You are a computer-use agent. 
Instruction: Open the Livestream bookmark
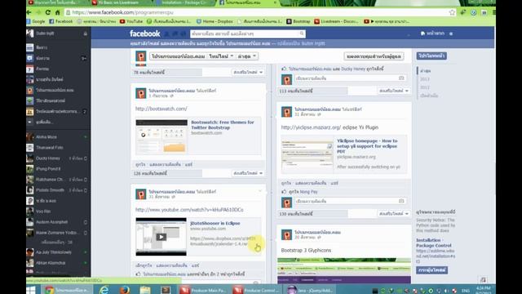tap(337, 21)
